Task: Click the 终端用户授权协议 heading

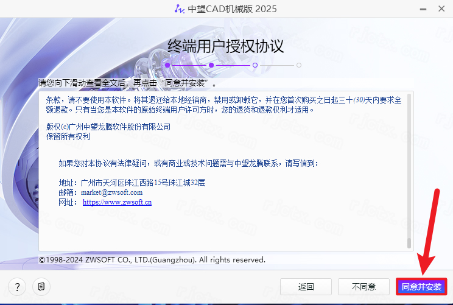Action: point(226,46)
